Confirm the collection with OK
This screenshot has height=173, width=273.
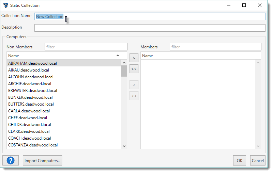coord(240,160)
